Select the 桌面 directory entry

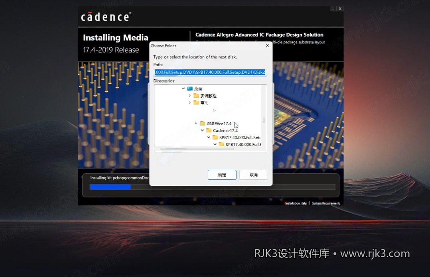point(198,88)
